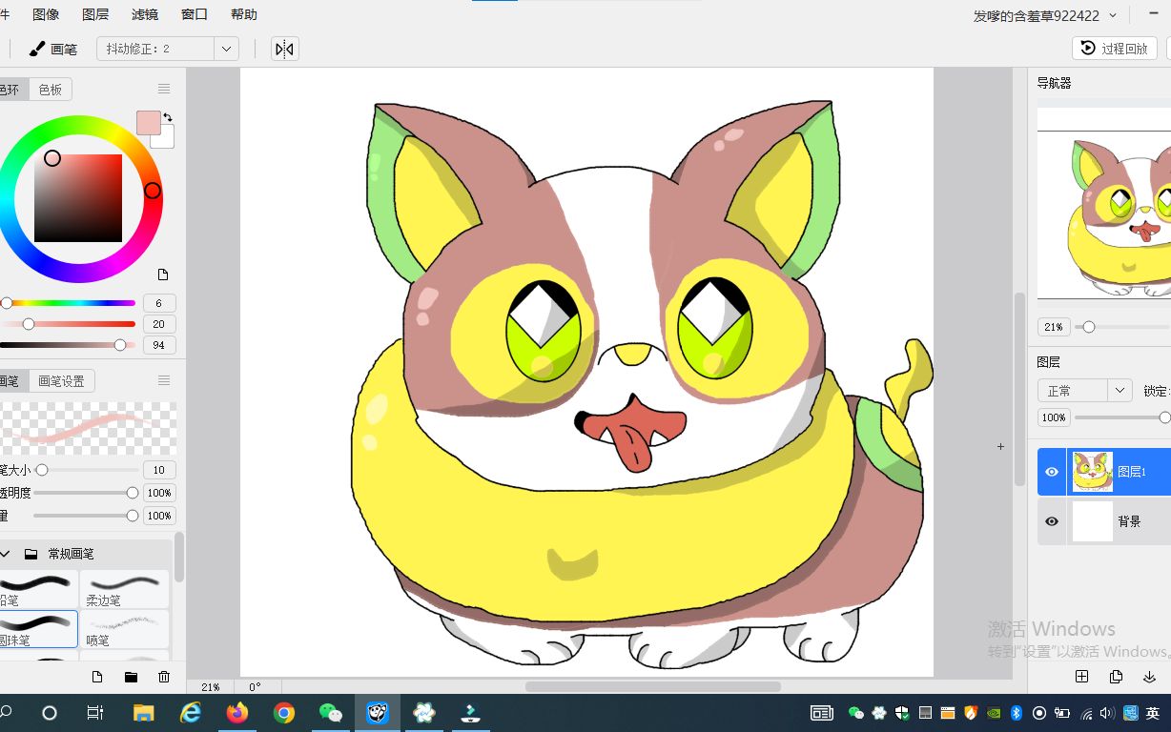Merge layer down arrow icon
Screen dimensions: 1171x732
click(x=1149, y=677)
